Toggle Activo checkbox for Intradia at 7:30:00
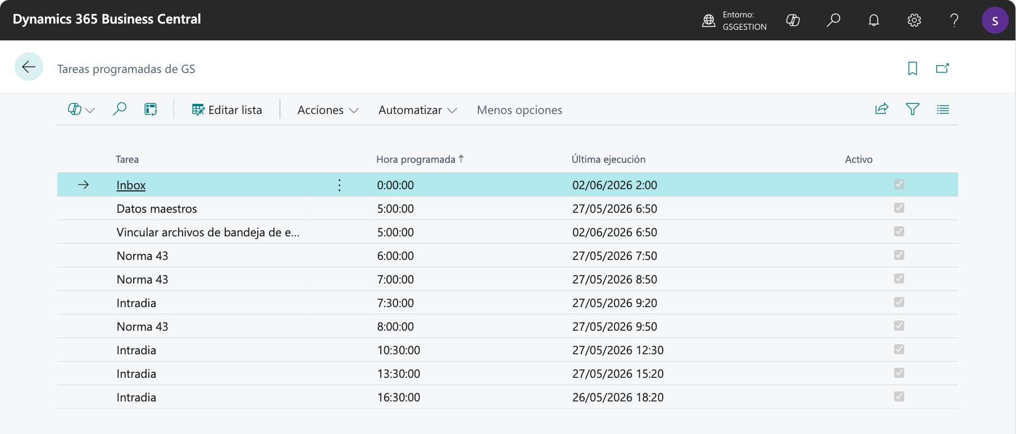 tap(899, 302)
